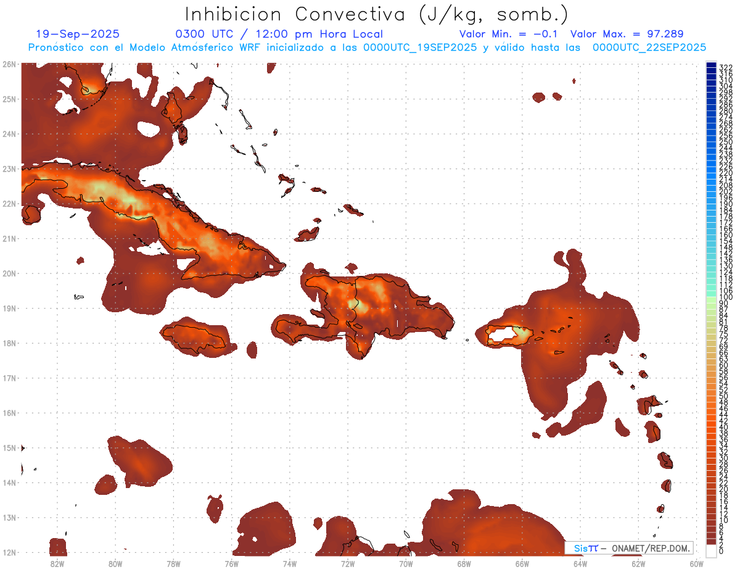
Task: Click the '0' value below the color scale
Action: pyautogui.click(x=721, y=550)
